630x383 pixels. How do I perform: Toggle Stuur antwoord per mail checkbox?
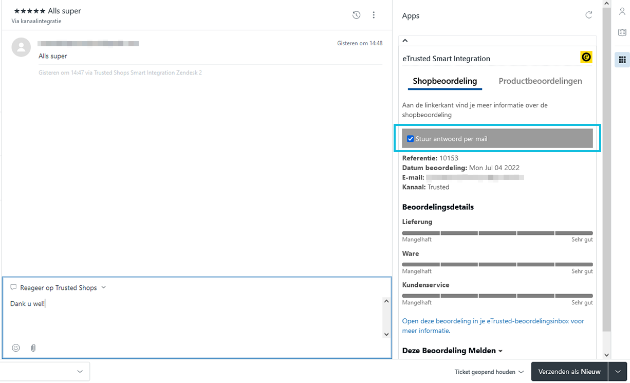410,139
